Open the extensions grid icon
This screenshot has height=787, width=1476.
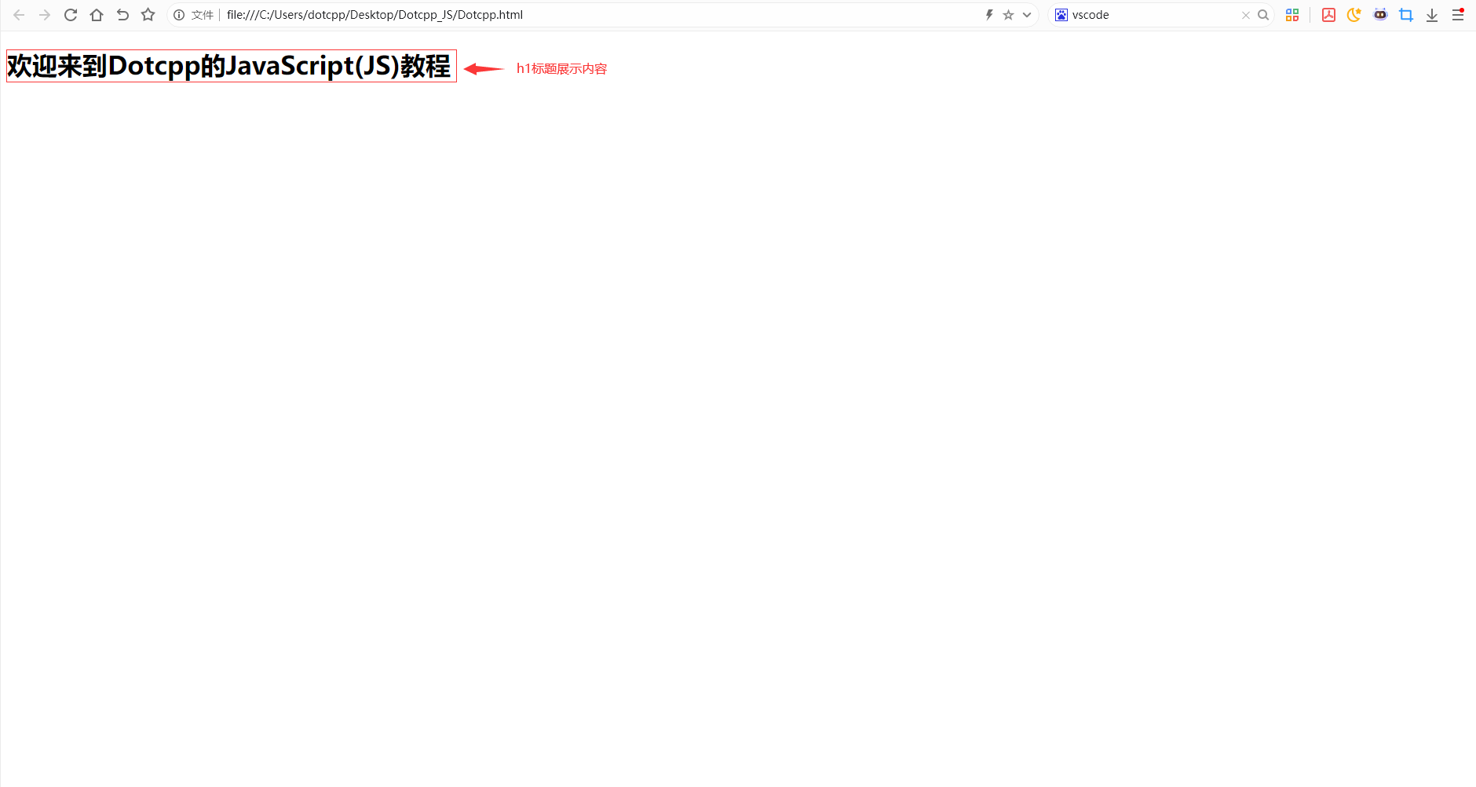click(x=1292, y=15)
